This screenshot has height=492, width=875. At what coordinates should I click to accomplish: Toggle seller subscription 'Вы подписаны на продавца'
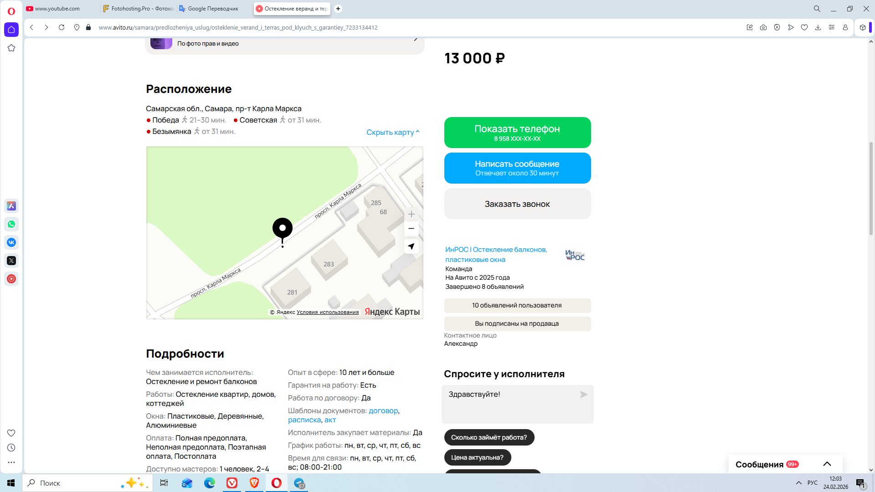(x=517, y=323)
